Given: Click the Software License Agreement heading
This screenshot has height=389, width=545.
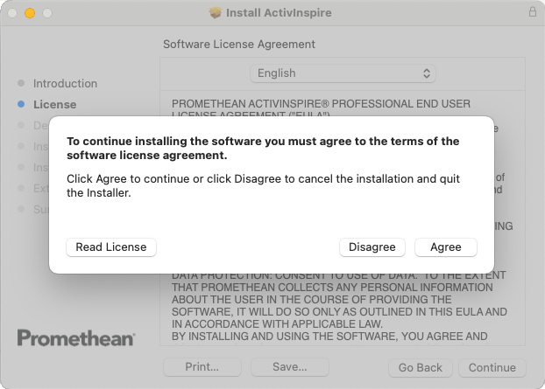Looking at the screenshot, I should point(239,44).
